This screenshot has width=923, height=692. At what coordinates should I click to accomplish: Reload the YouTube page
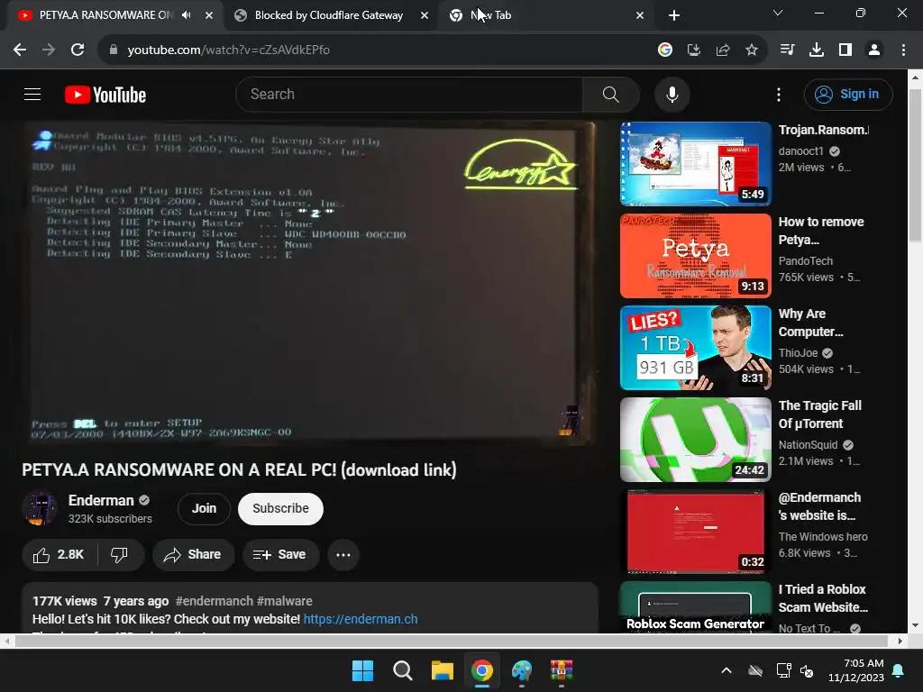point(78,50)
